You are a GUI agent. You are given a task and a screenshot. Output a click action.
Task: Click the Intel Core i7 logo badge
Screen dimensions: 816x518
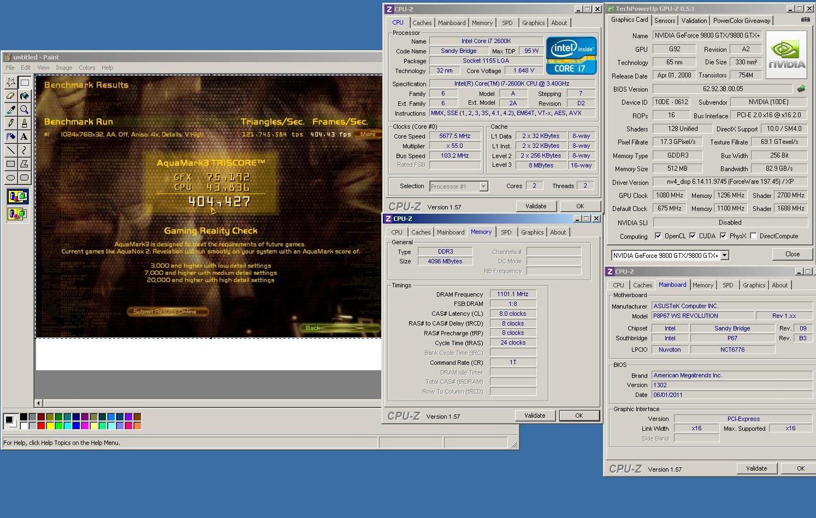(571, 55)
